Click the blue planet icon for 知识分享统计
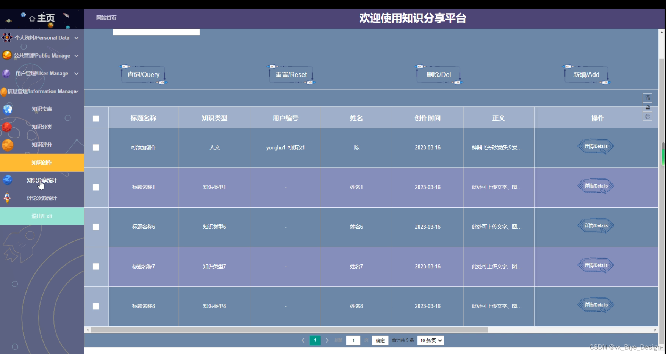666x354 pixels. pos(8,180)
